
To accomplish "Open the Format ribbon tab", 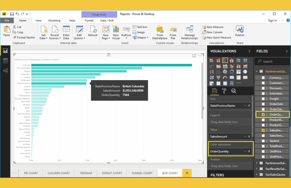I will pos(89,20).
